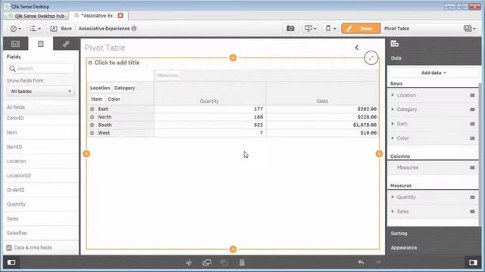Open the Master items link tab
The image size is (485, 272).
tap(66, 44)
